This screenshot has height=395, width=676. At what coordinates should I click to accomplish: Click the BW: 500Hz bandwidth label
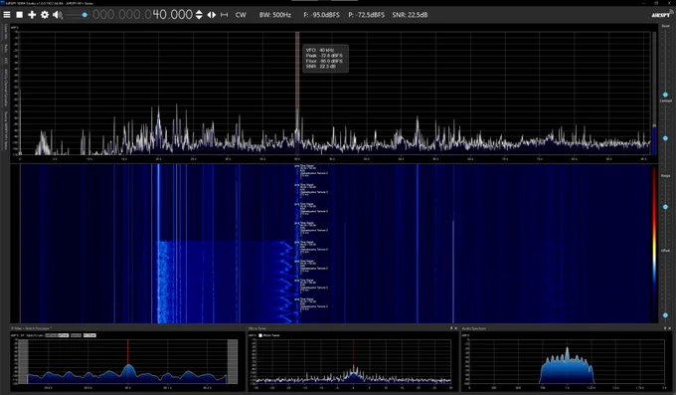275,15
